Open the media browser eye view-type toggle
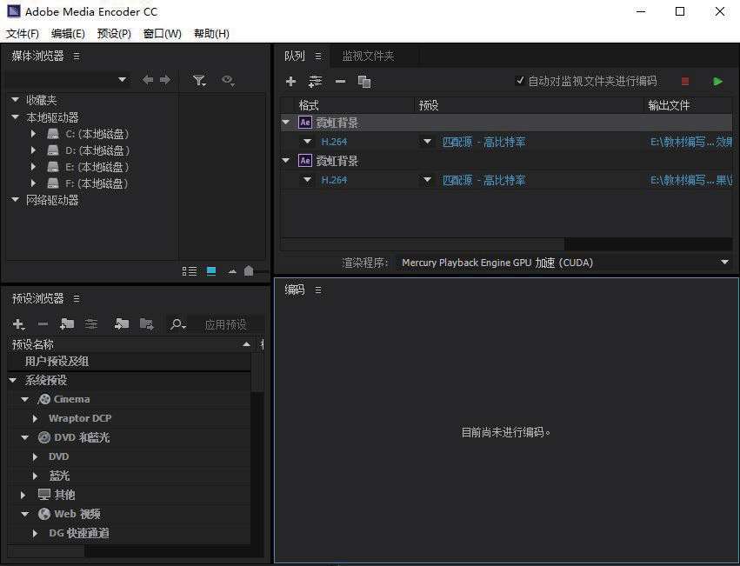This screenshot has height=566, width=740. [x=228, y=80]
